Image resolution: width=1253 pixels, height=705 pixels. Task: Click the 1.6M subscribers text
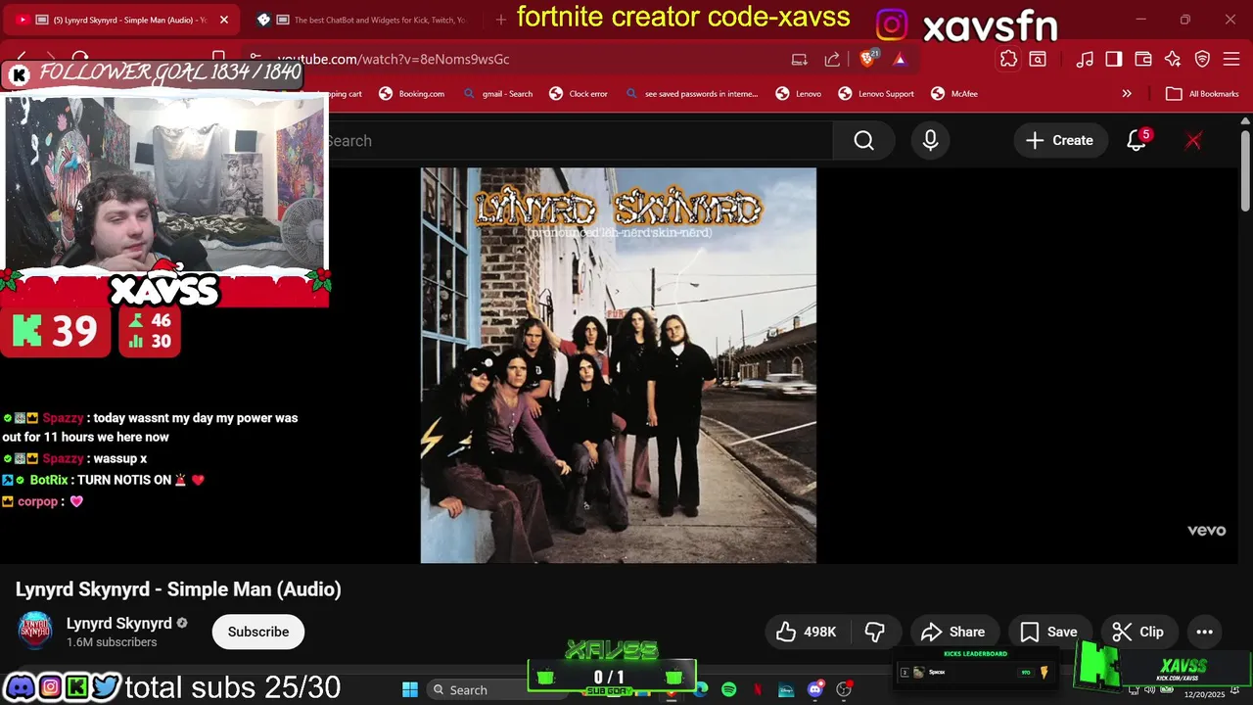(x=112, y=642)
